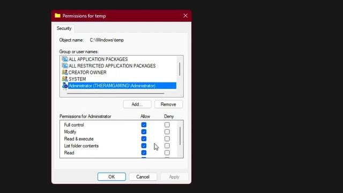Check Deny for Modify

pos(167,132)
